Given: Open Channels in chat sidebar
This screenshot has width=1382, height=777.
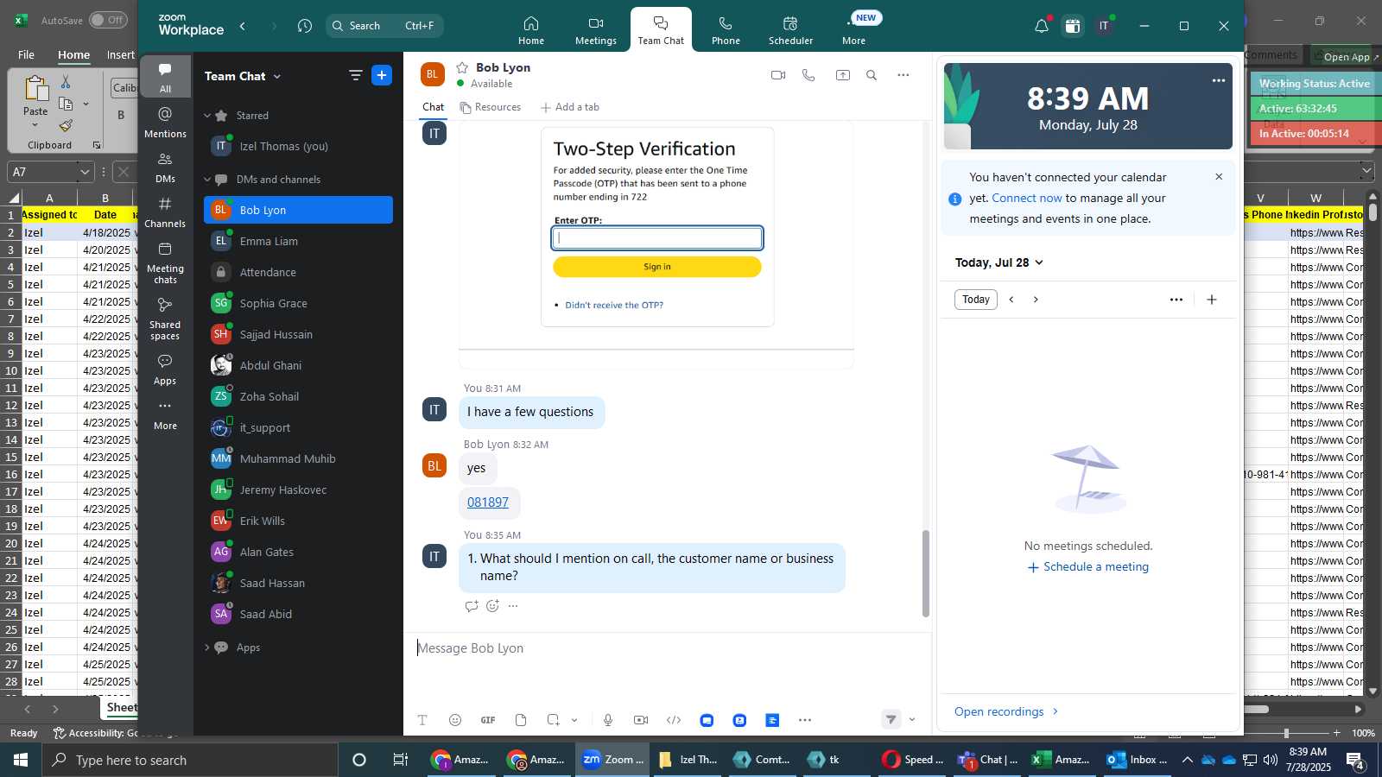Looking at the screenshot, I should pyautogui.click(x=165, y=212).
